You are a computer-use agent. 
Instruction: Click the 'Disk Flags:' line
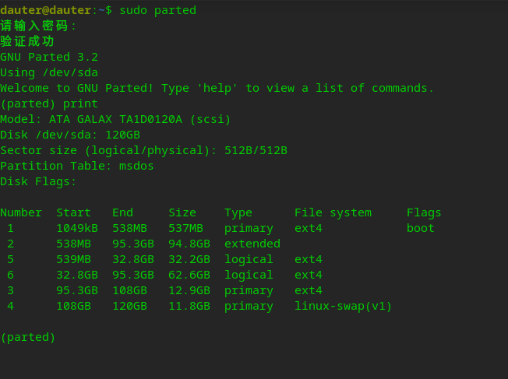(38, 181)
